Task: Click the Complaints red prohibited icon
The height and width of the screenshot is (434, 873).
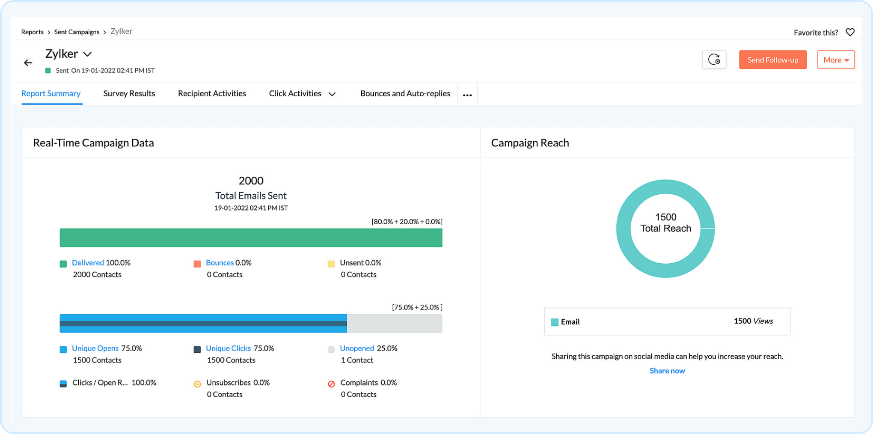Action: pos(331,384)
